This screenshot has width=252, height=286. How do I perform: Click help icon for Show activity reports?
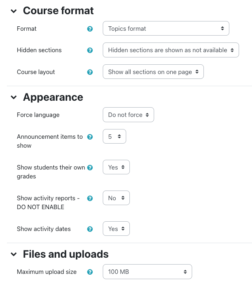pyautogui.click(x=90, y=198)
